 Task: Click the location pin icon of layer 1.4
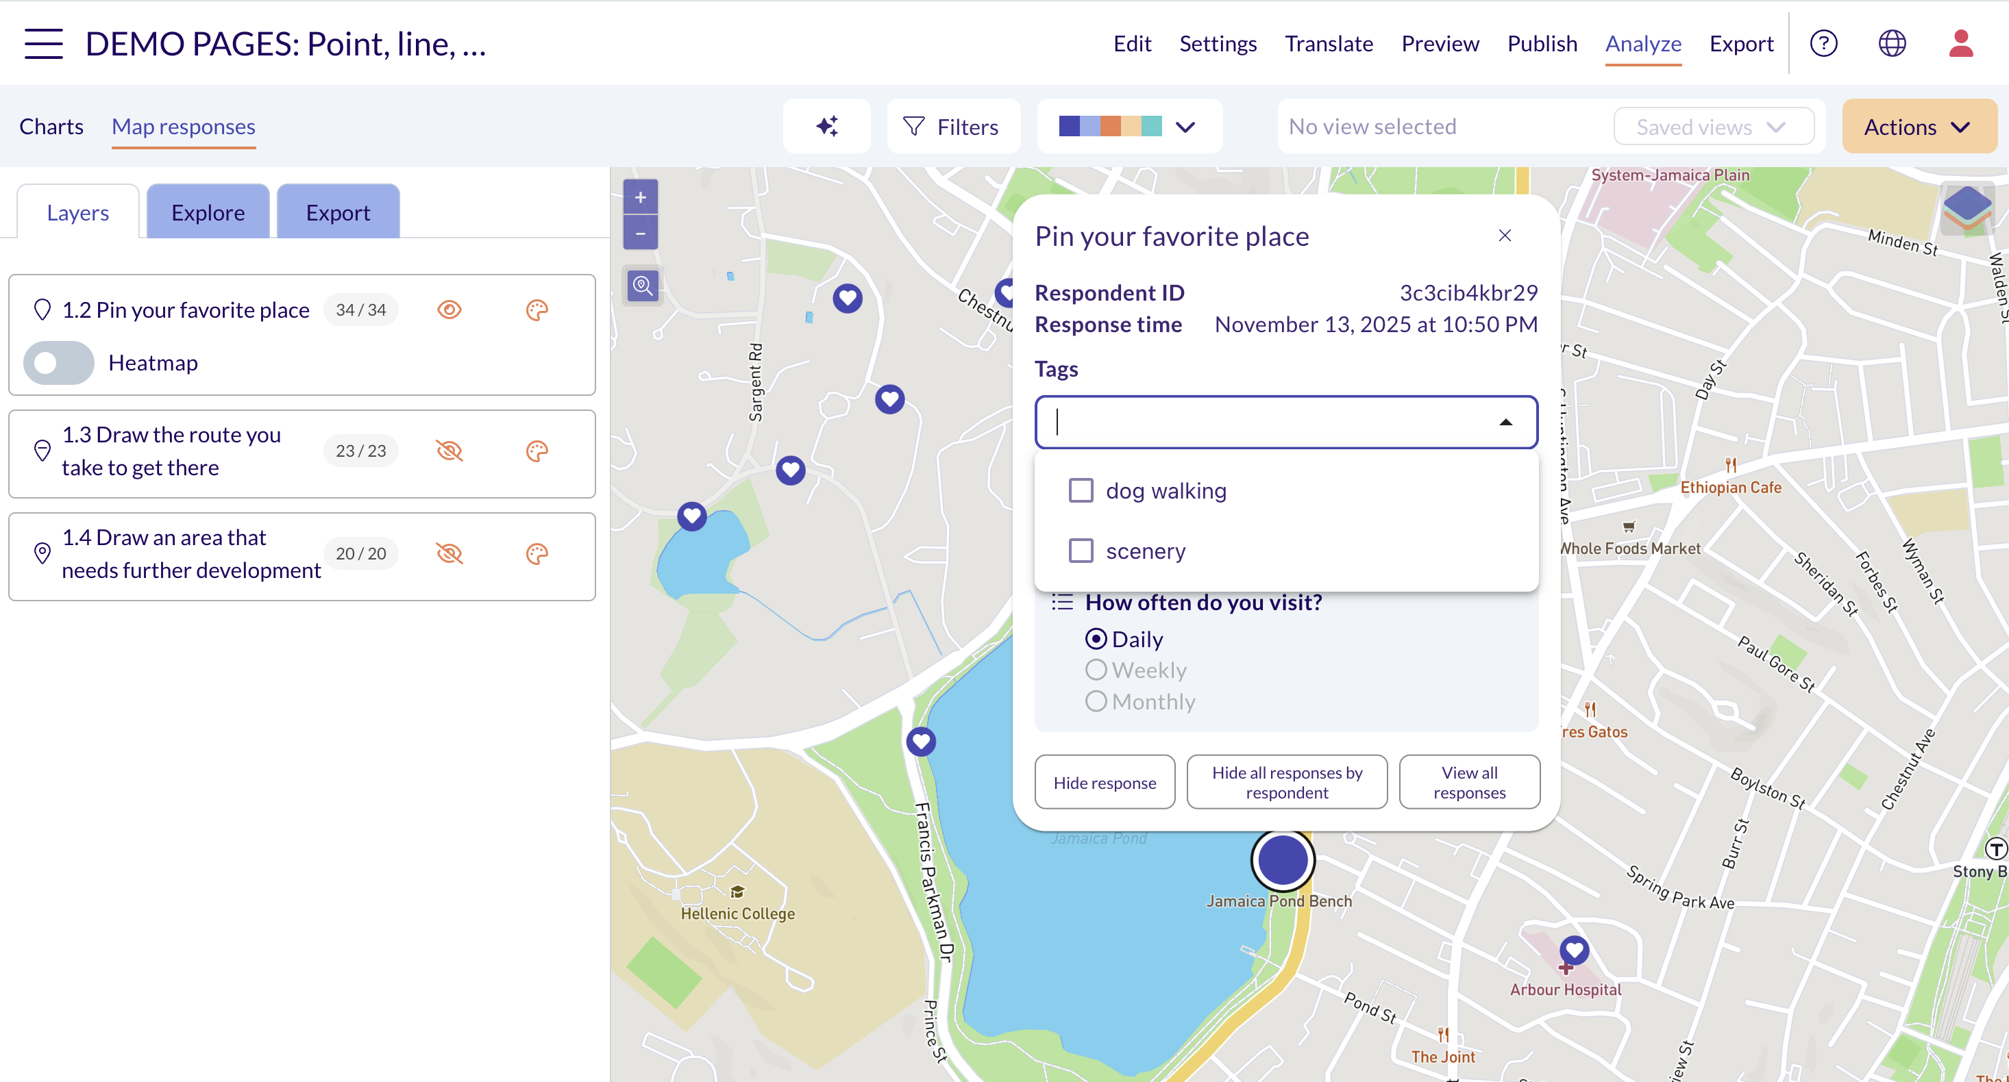tap(42, 554)
